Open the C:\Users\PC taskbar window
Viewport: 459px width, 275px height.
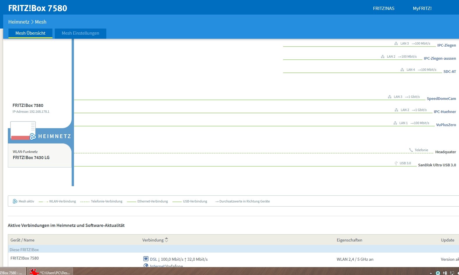pyautogui.click(x=50, y=272)
